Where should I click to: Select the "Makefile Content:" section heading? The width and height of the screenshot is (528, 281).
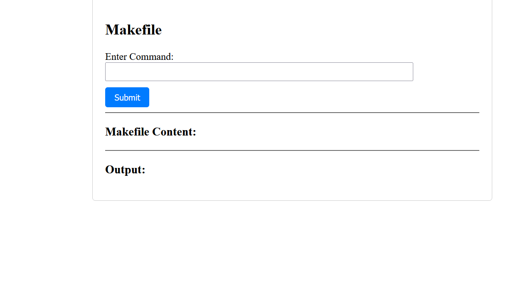[x=151, y=132]
